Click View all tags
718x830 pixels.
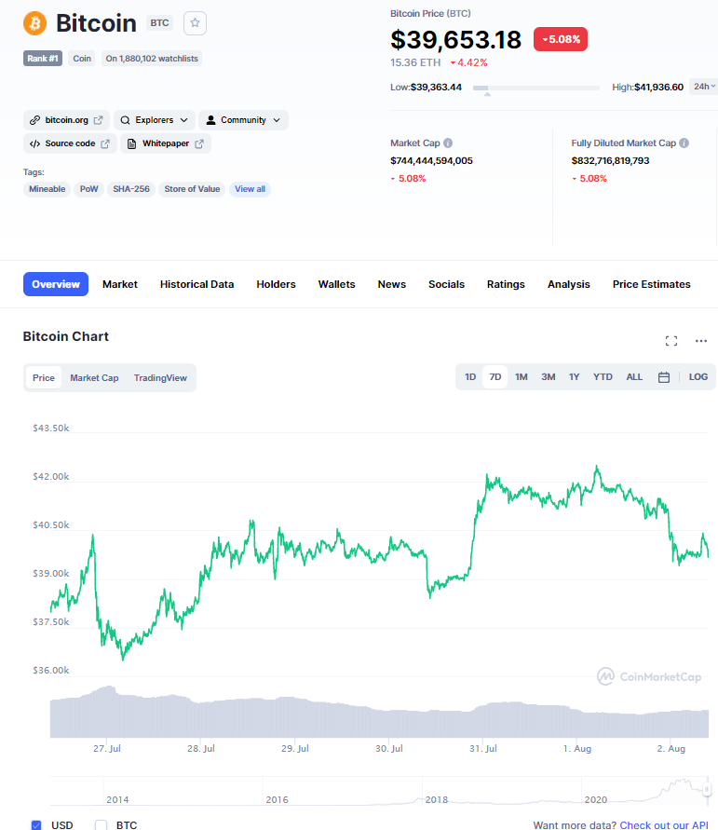pos(250,189)
